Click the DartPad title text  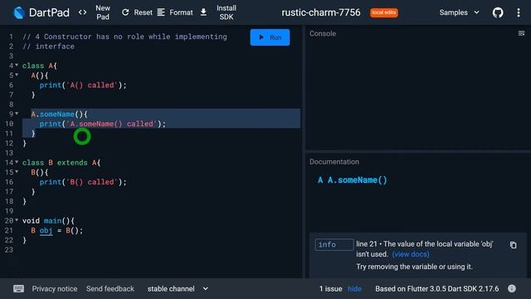[x=49, y=13]
